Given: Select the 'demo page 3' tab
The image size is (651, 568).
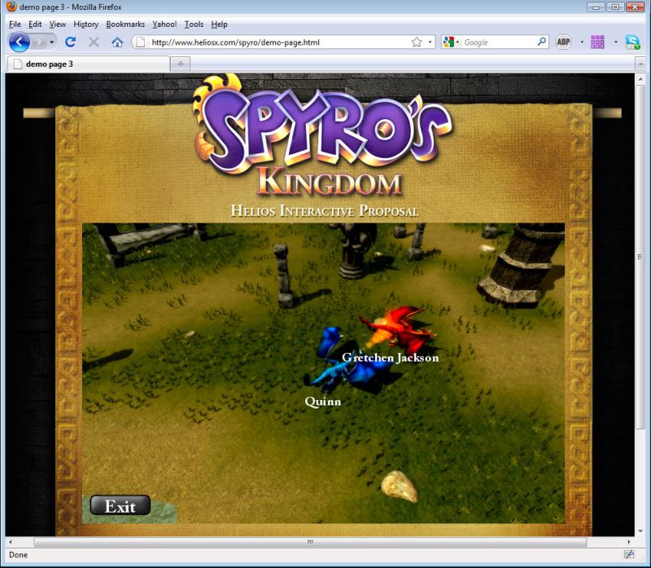Looking at the screenshot, I should click(89, 64).
